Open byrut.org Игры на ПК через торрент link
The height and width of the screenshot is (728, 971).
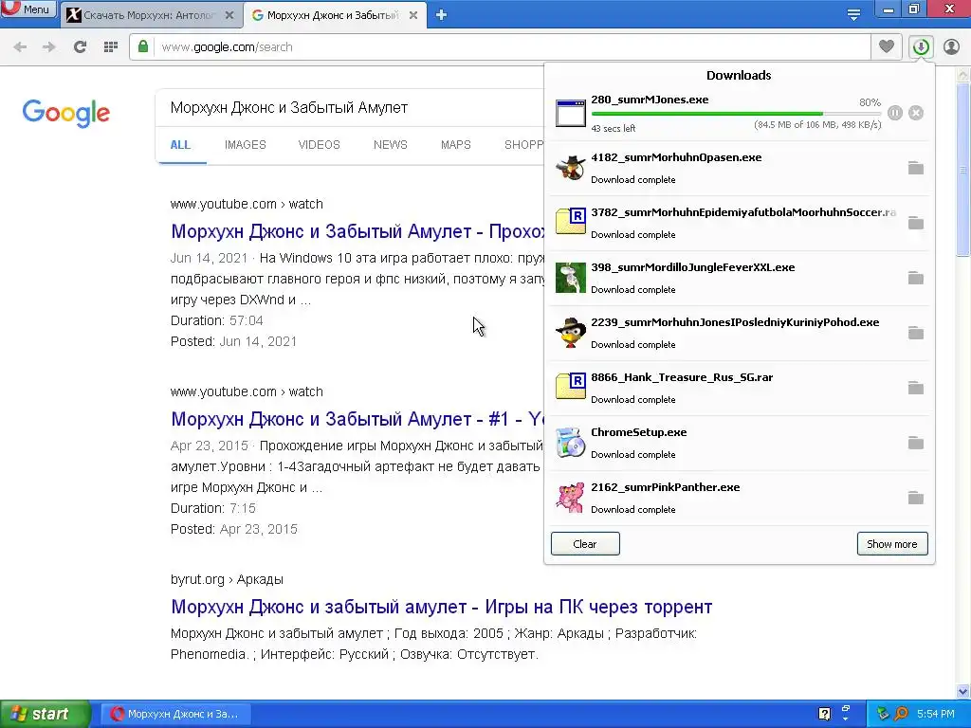click(x=442, y=607)
